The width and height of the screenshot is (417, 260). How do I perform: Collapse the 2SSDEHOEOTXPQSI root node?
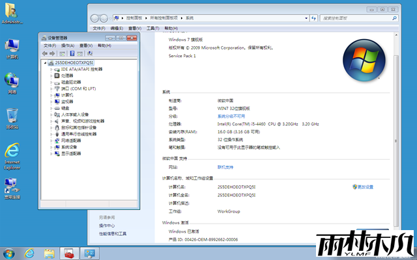44,62
